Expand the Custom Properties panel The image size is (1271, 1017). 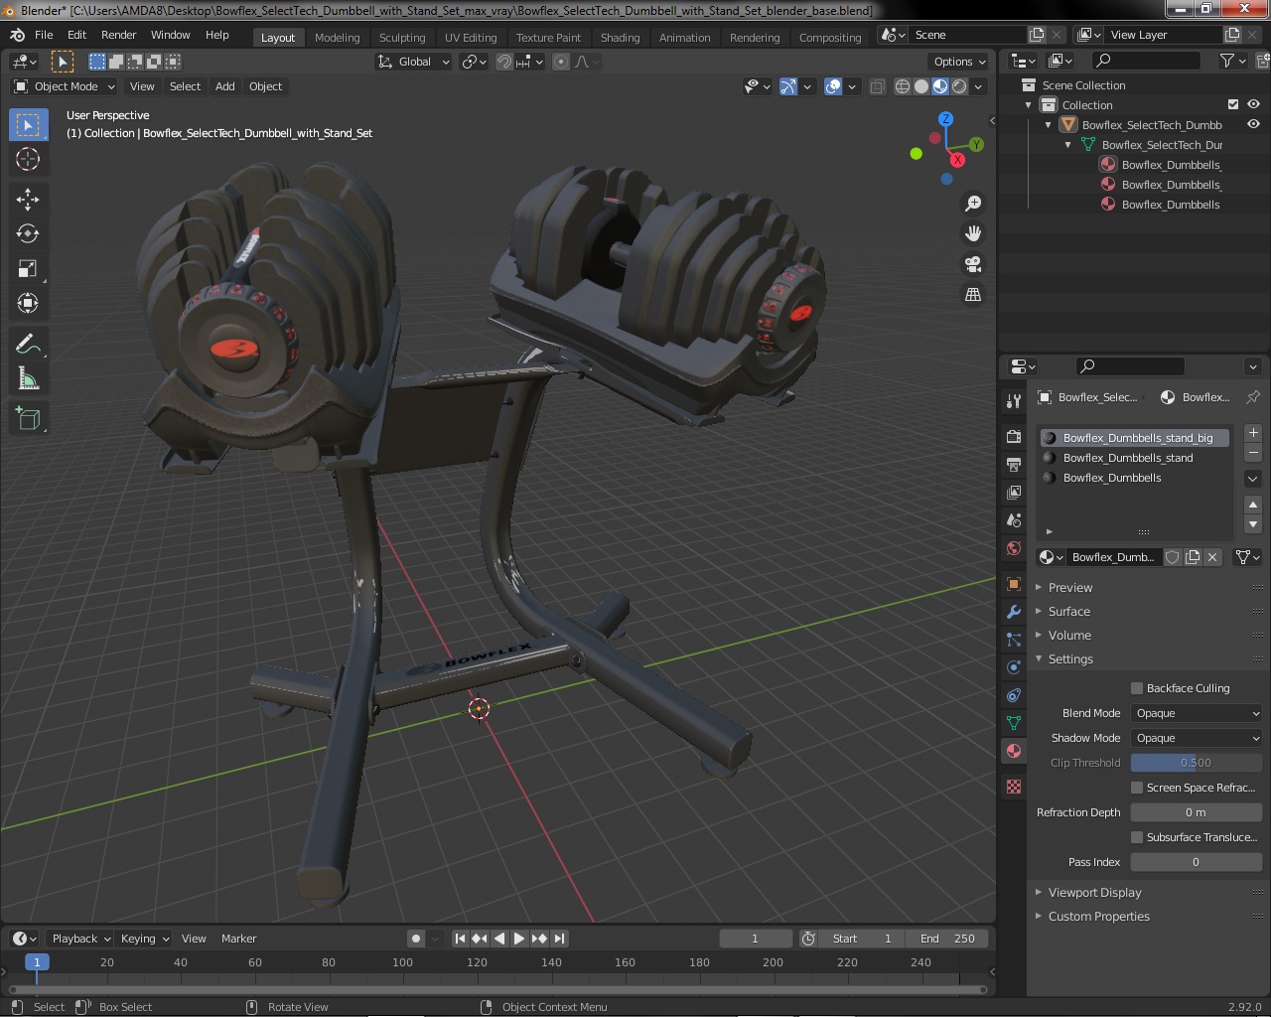tap(1098, 917)
